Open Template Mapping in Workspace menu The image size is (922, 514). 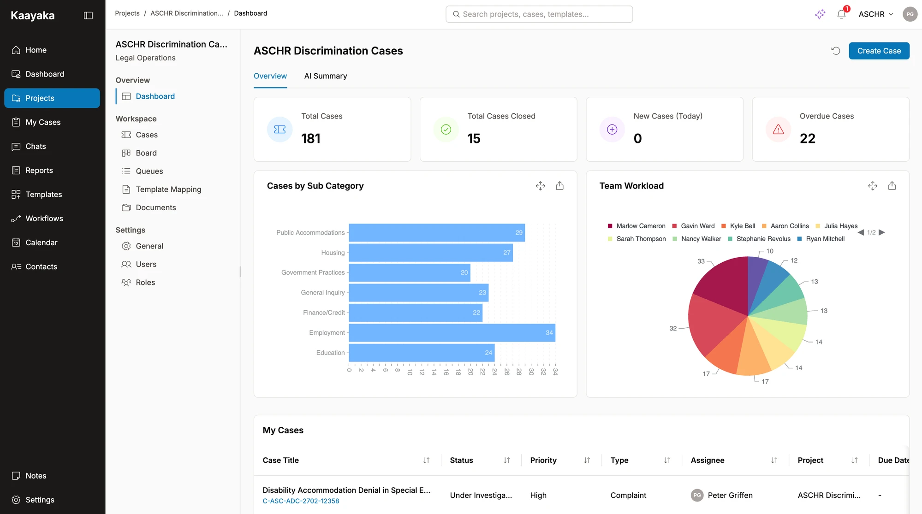[168, 189]
